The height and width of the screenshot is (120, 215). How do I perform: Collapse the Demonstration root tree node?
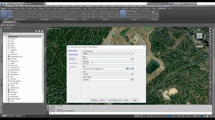tap(4, 37)
